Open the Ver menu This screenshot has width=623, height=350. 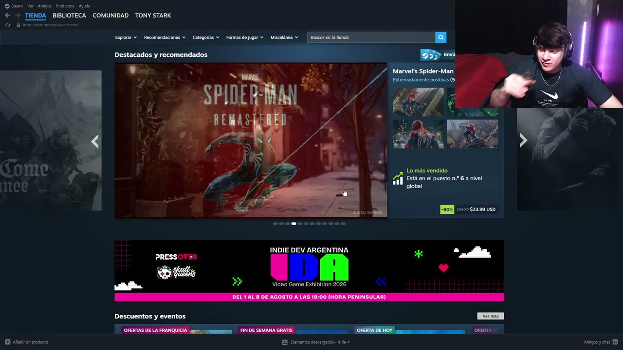pyautogui.click(x=30, y=6)
